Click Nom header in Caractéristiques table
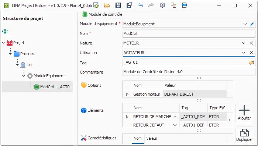 pos(138,138)
